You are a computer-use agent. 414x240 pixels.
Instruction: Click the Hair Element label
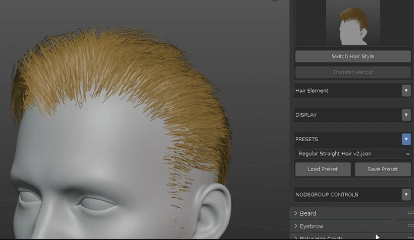coord(311,91)
